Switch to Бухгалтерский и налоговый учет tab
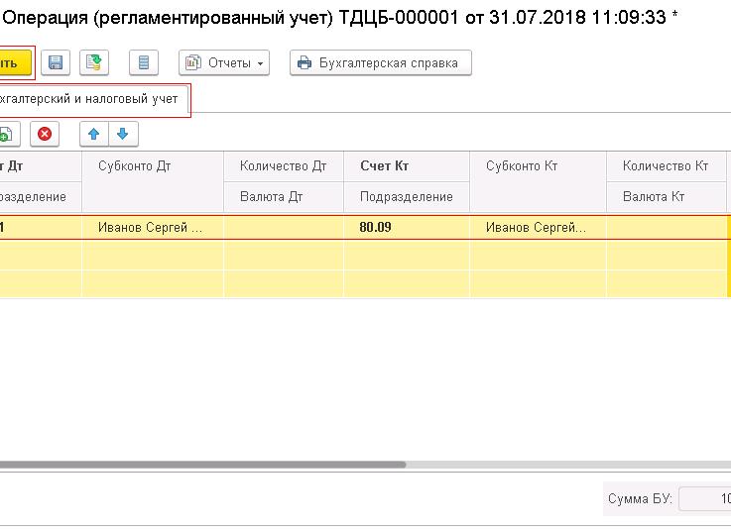731x530 pixels. 94,99
